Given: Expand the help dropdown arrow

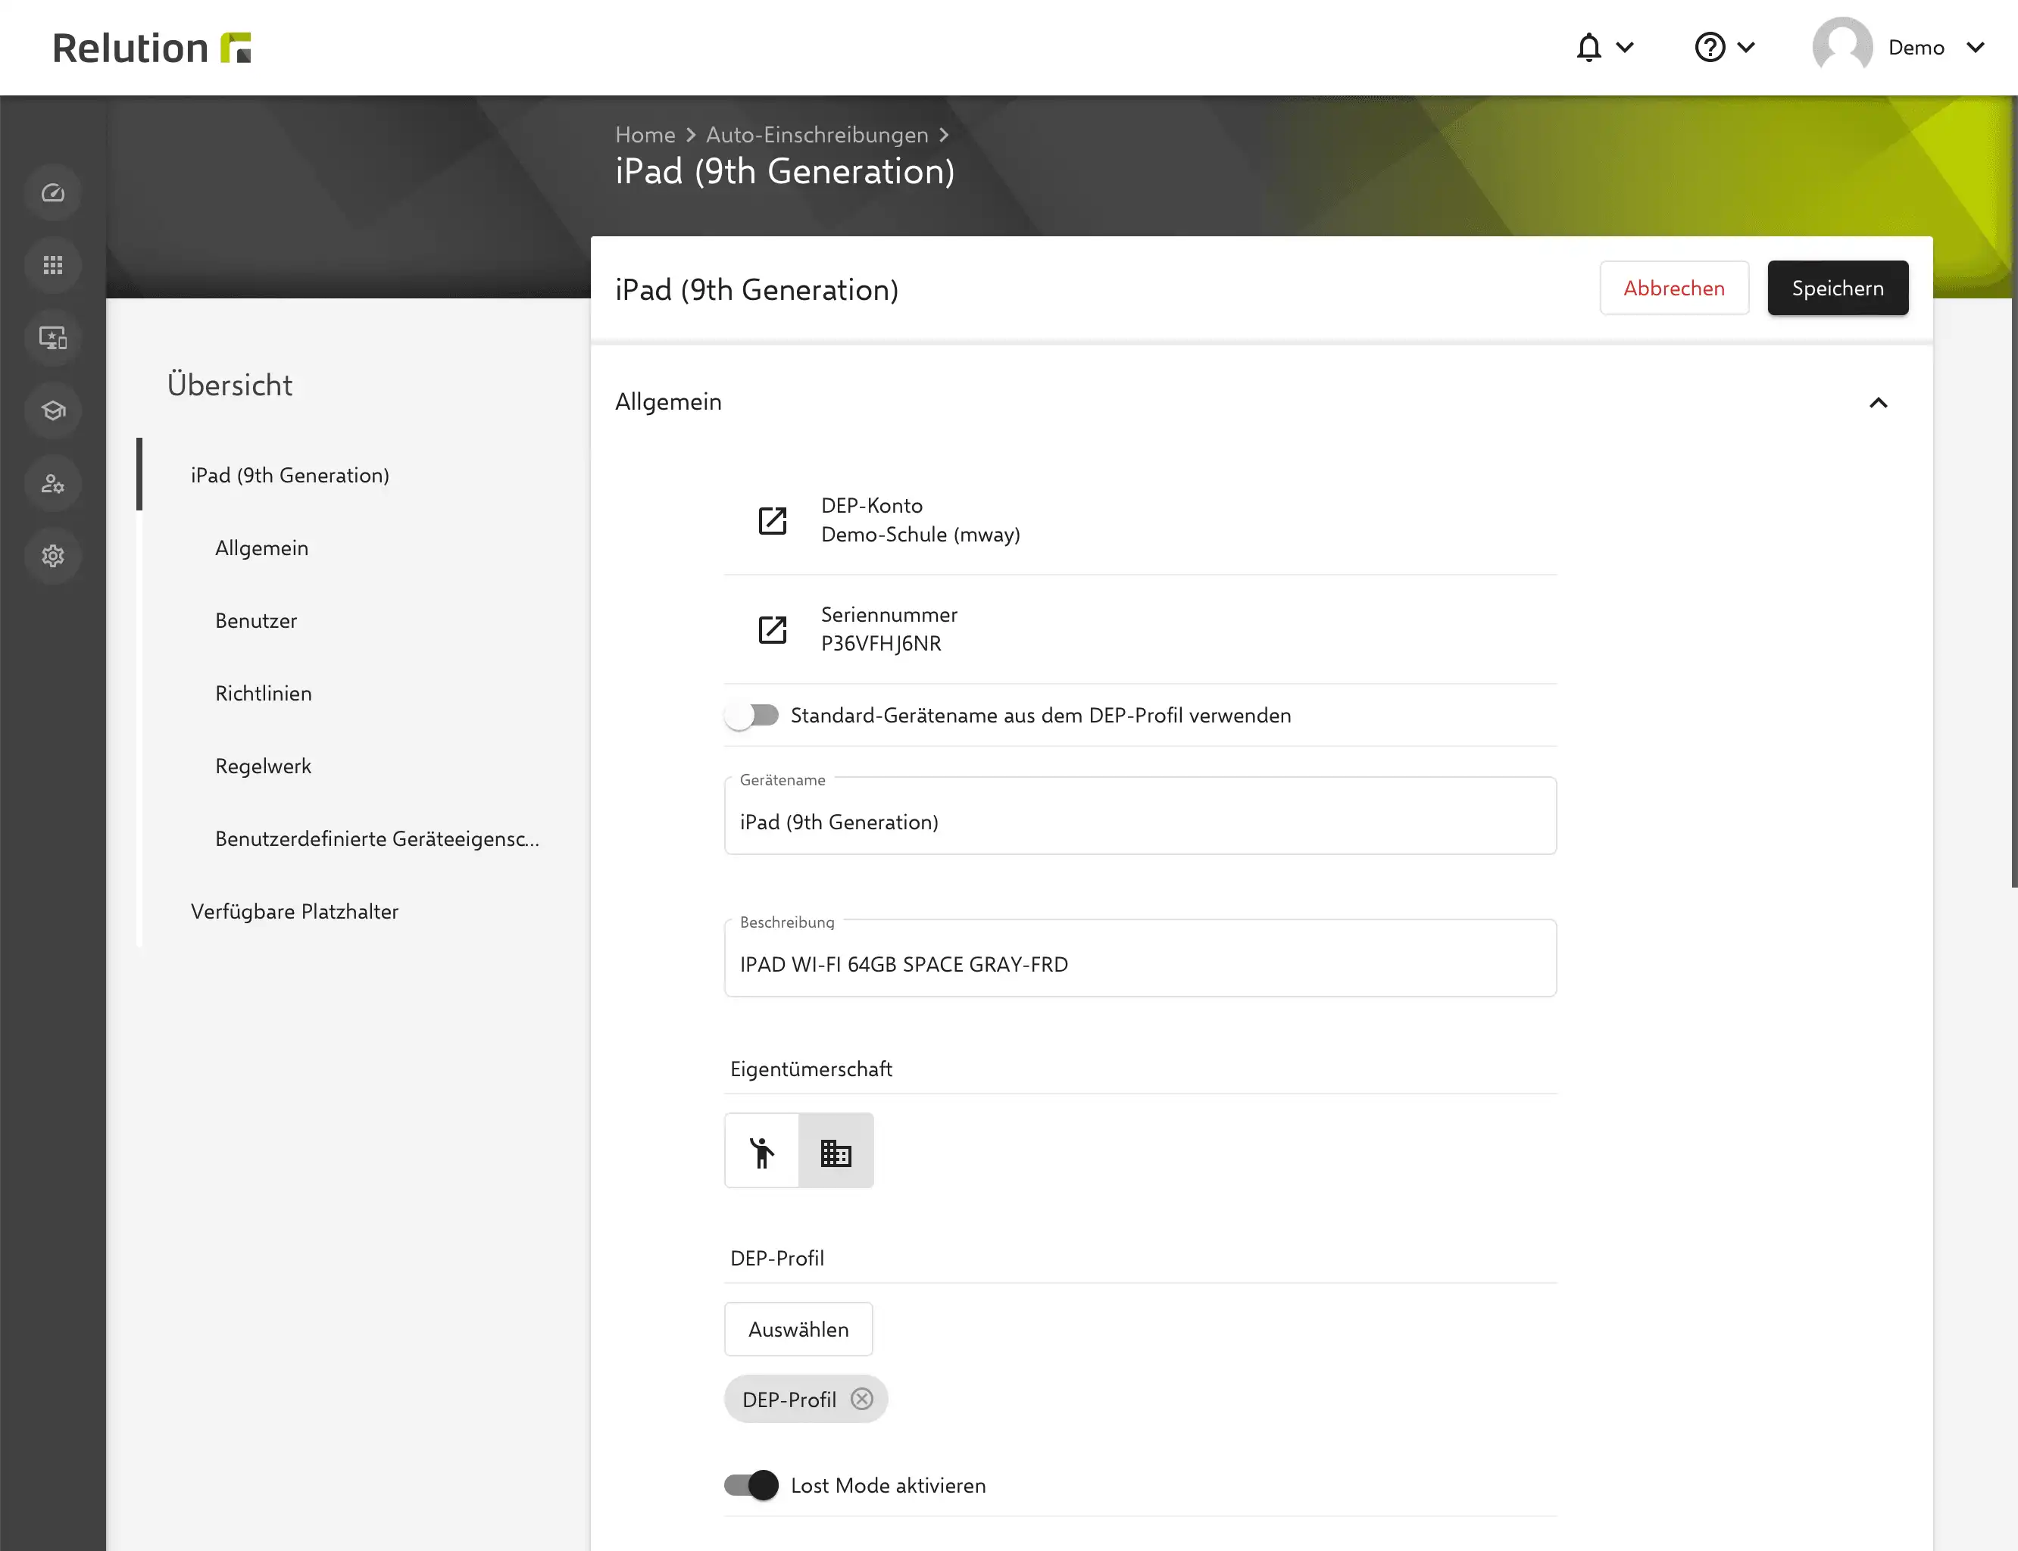Looking at the screenshot, I should (x=1747, y=47).
